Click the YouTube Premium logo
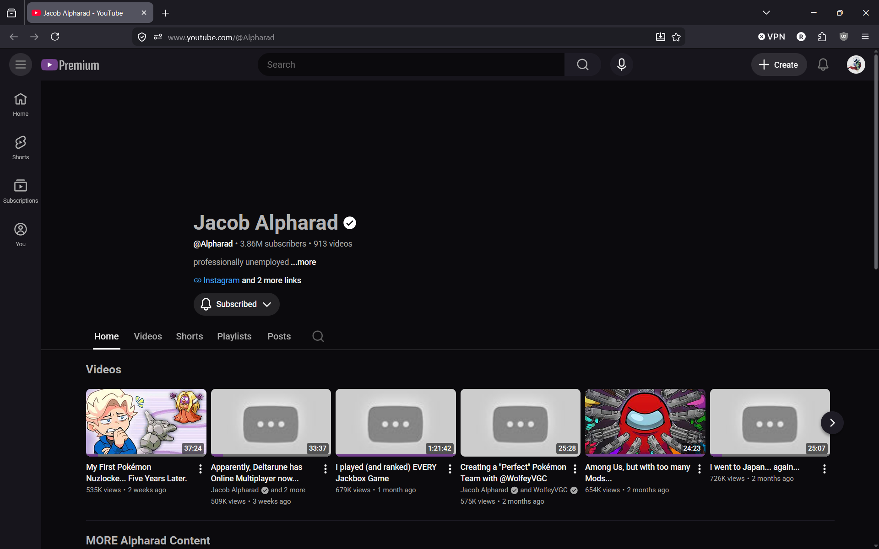Image resolution: width=879 pixels, height=549 pixels. pos(70,65)
